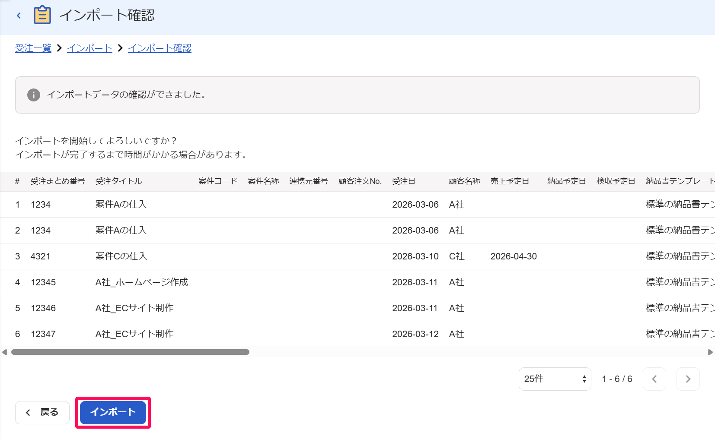Click the 受注タイトル column header
715x439 pixels.
coord(119,181)
